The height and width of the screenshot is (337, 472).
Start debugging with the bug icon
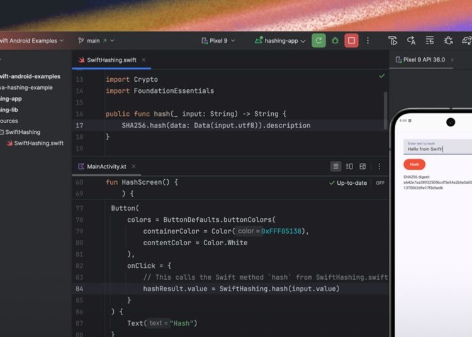click(335, 41)
